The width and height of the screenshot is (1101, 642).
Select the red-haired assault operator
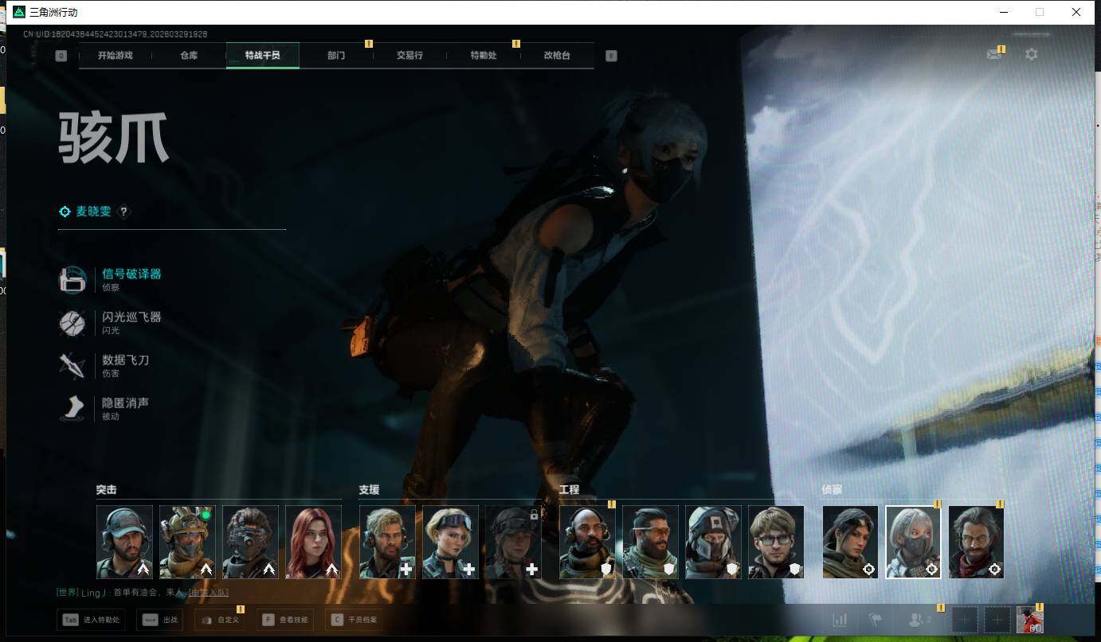(x=313, y=542)
